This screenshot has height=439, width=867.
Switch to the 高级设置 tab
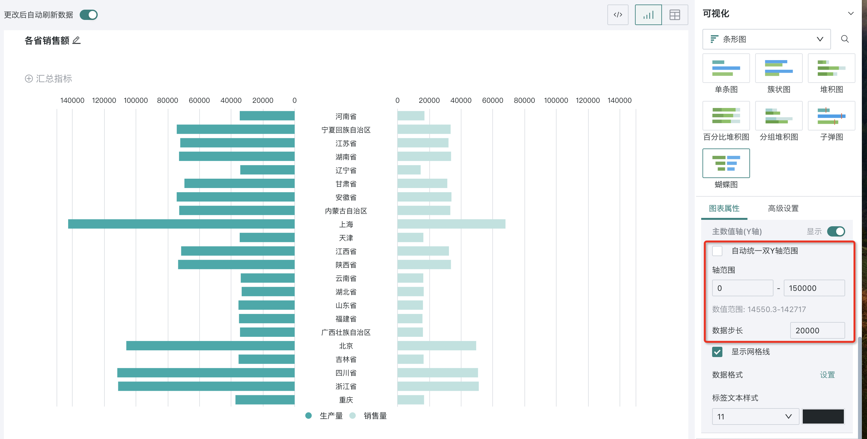coord(783,208)
